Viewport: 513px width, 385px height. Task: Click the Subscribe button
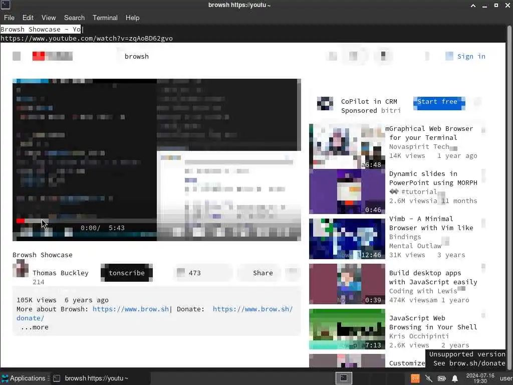pos(127,273)
